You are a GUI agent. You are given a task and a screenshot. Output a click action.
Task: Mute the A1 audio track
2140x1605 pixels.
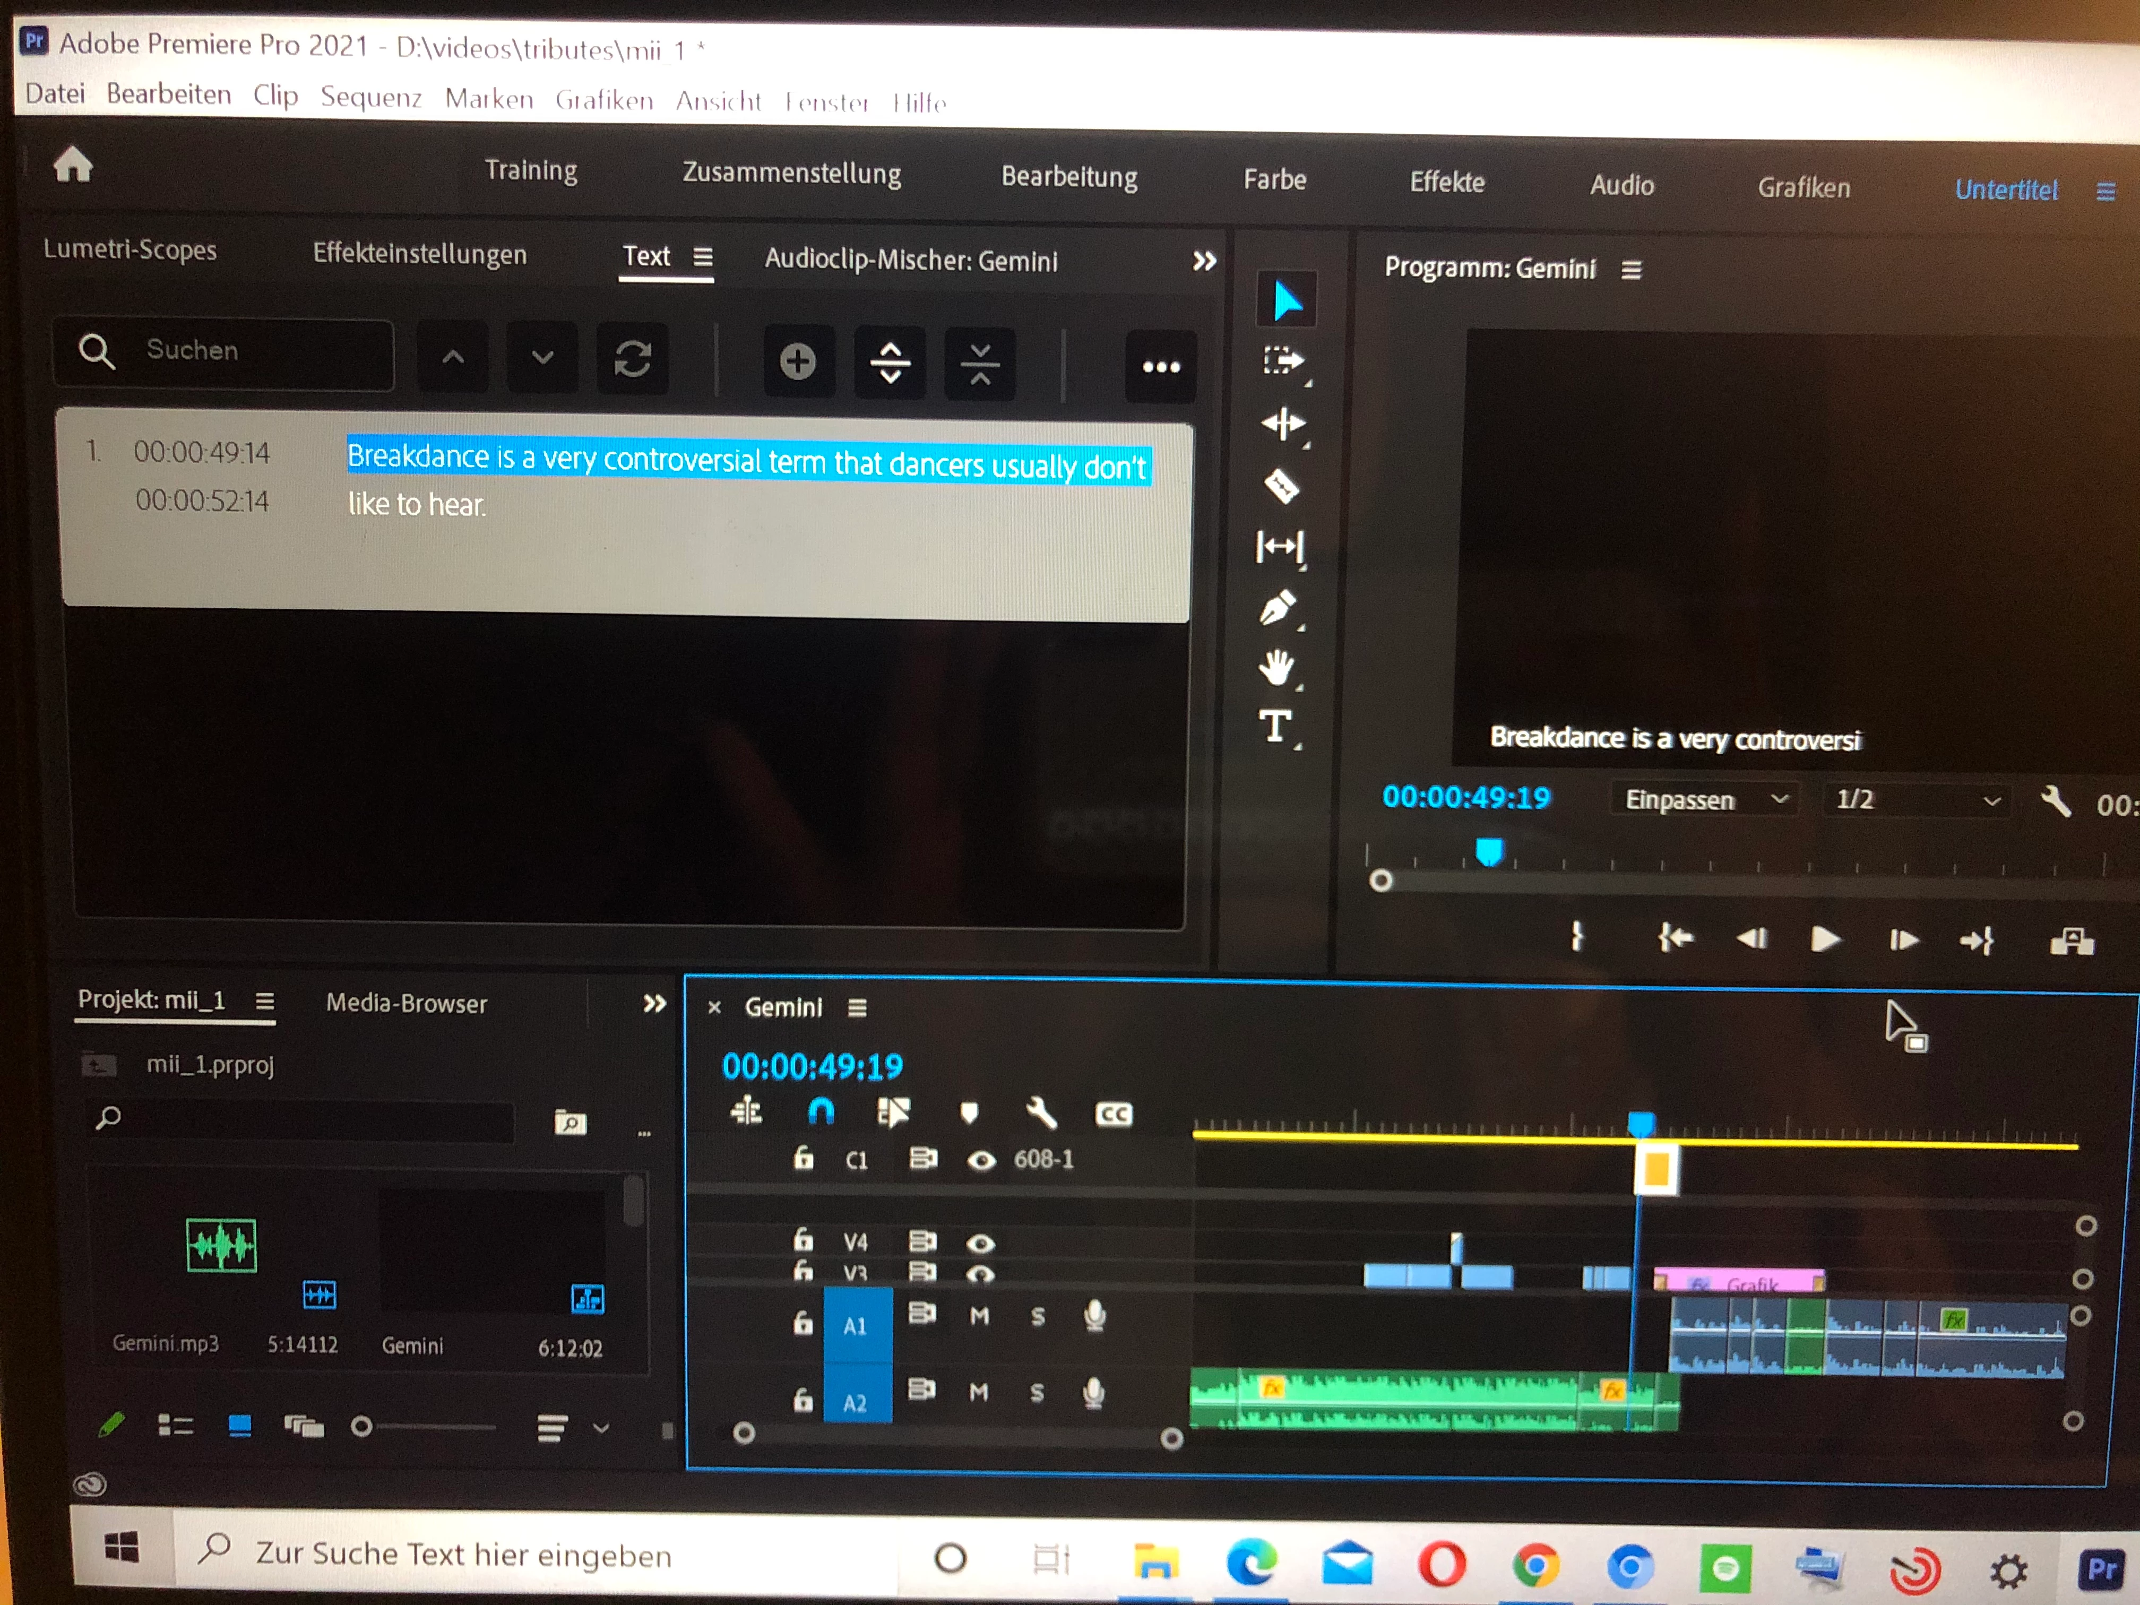tap(979, 1316)
